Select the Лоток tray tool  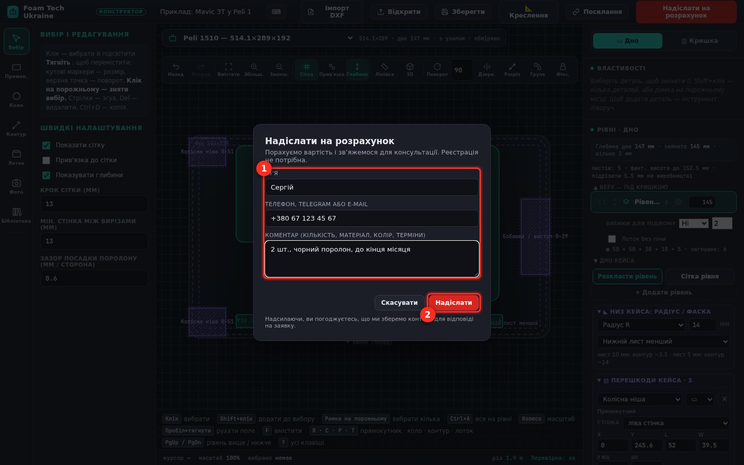pyautogui.click(x=16, y=158)
